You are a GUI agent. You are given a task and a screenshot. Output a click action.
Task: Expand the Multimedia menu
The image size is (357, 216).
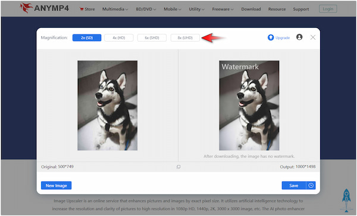pos(115,9)
